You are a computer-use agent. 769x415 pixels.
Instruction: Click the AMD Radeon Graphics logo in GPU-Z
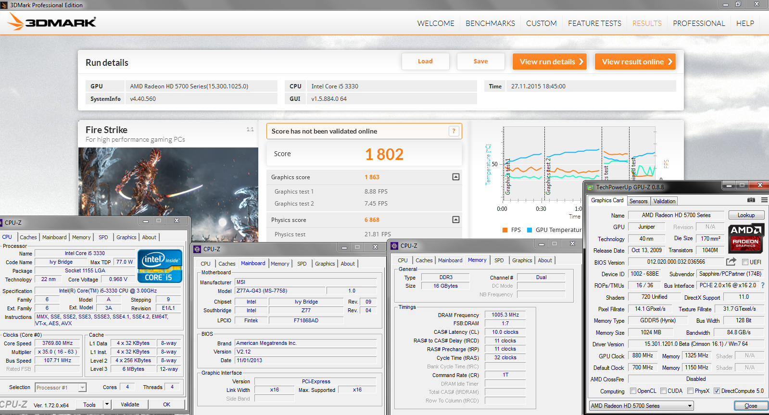(x=745, y=238)
